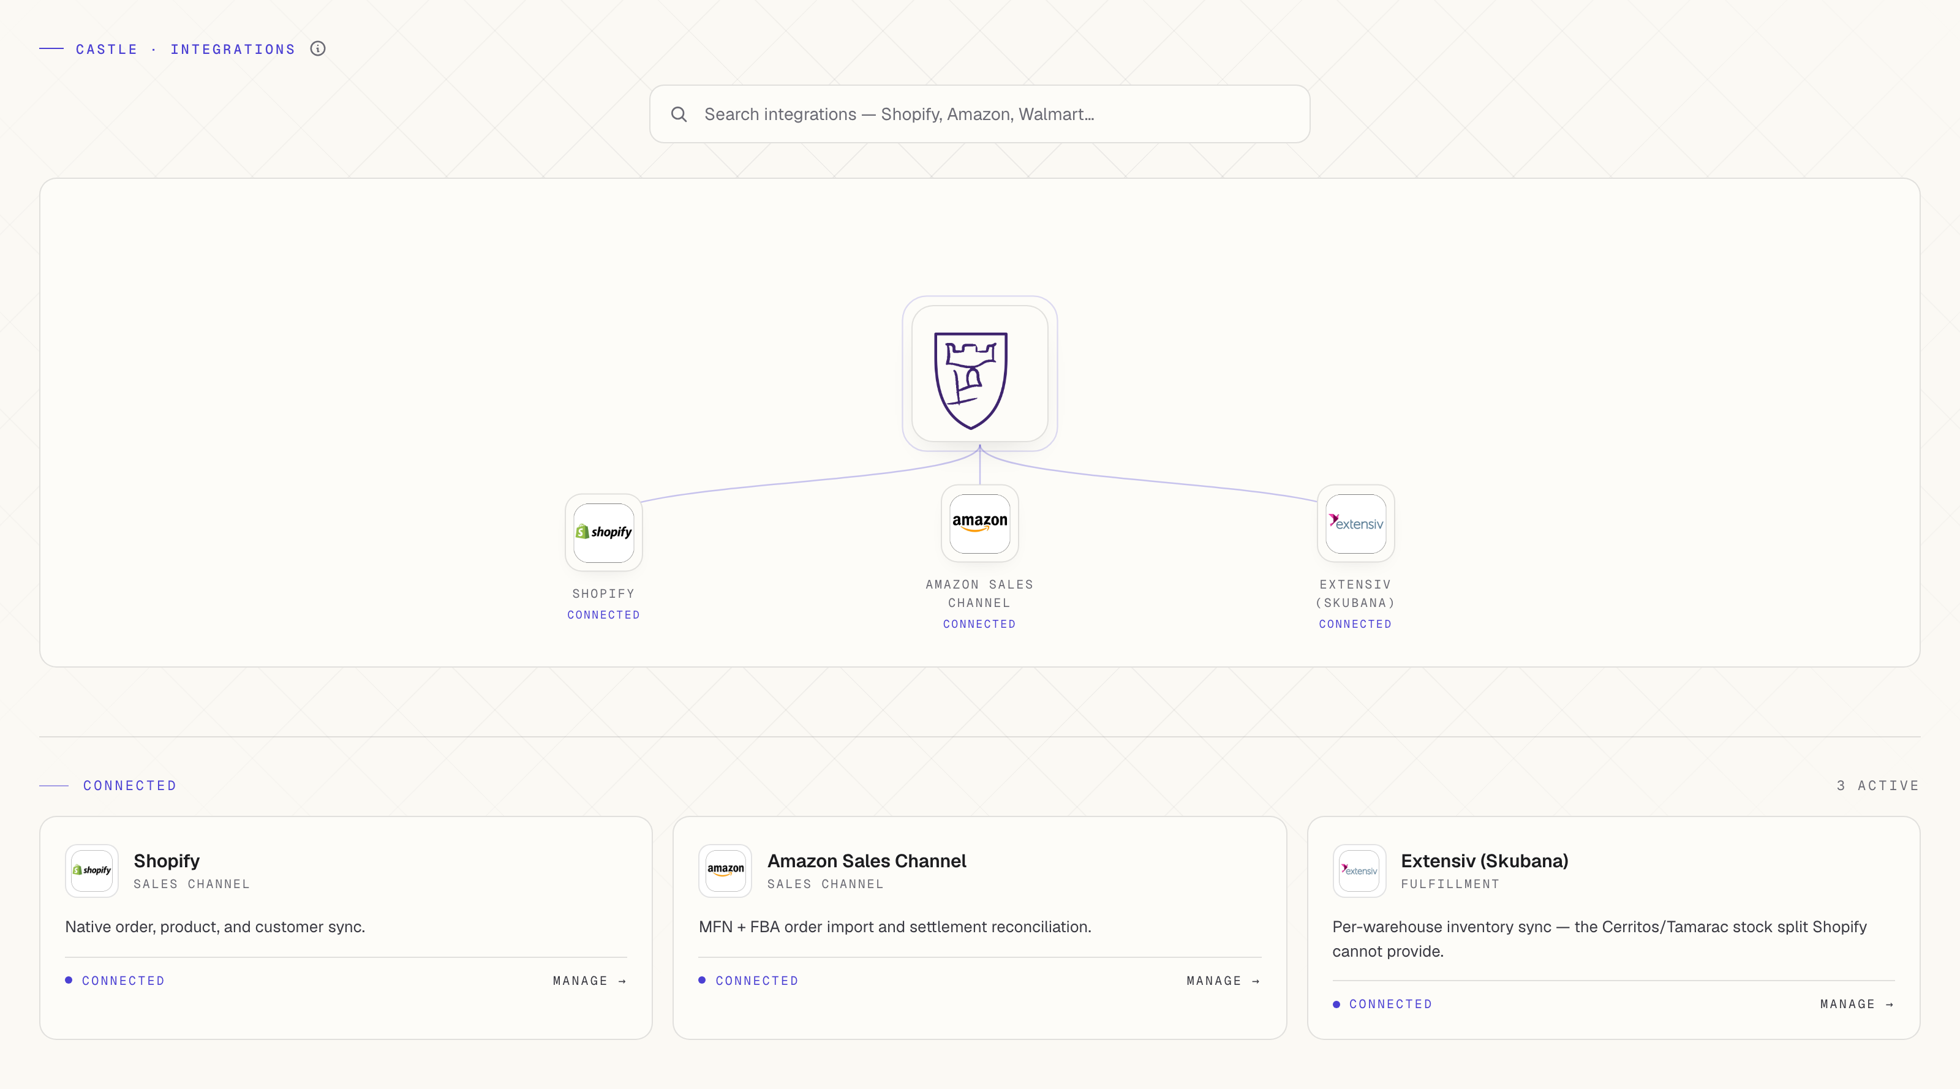Select the Castle shield logo node

979,374
